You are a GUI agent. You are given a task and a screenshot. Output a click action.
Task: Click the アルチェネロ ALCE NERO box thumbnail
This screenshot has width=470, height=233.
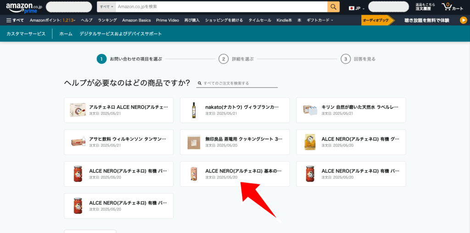tap(78, 110)
